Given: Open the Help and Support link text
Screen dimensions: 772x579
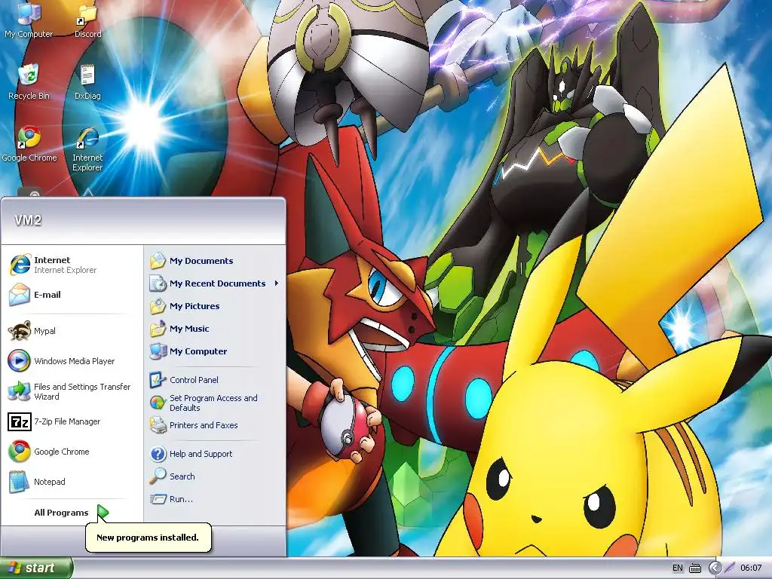Looking at the screenshot, I should (201, 454).
